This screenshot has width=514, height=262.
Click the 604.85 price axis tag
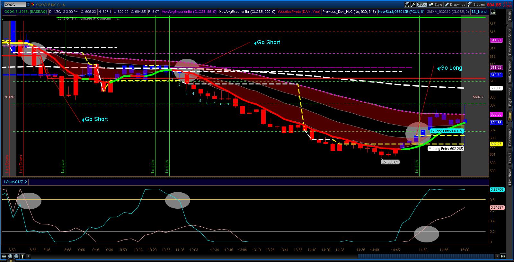tap(496, 123)
